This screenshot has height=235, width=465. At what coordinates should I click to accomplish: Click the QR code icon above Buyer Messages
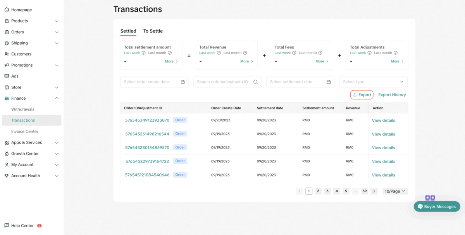click(430, 198)
